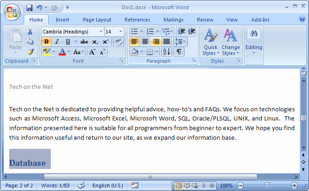Switch to Print Layout view
309x191 pixels.
pos(179,186)
